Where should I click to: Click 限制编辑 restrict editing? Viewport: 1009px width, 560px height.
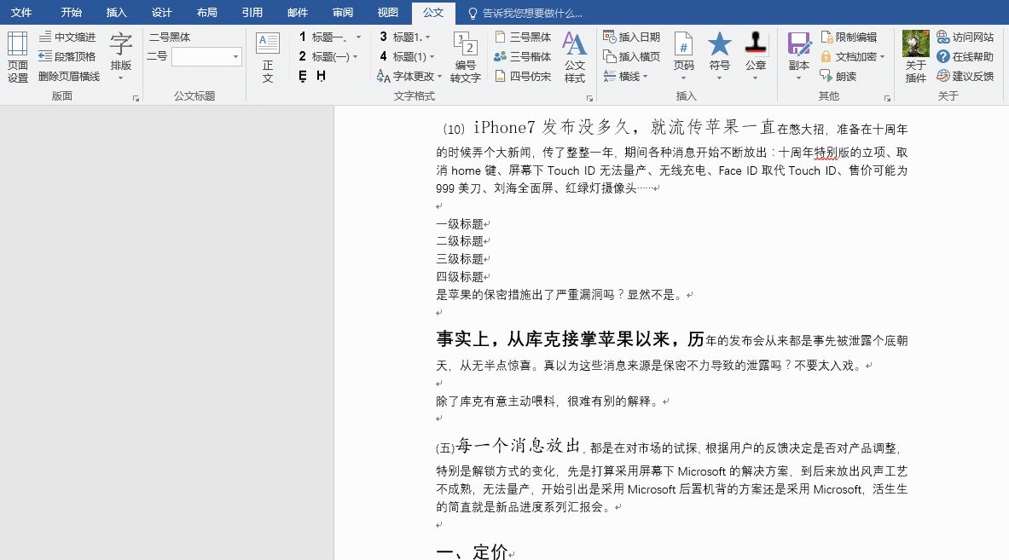tap(850, 38)
